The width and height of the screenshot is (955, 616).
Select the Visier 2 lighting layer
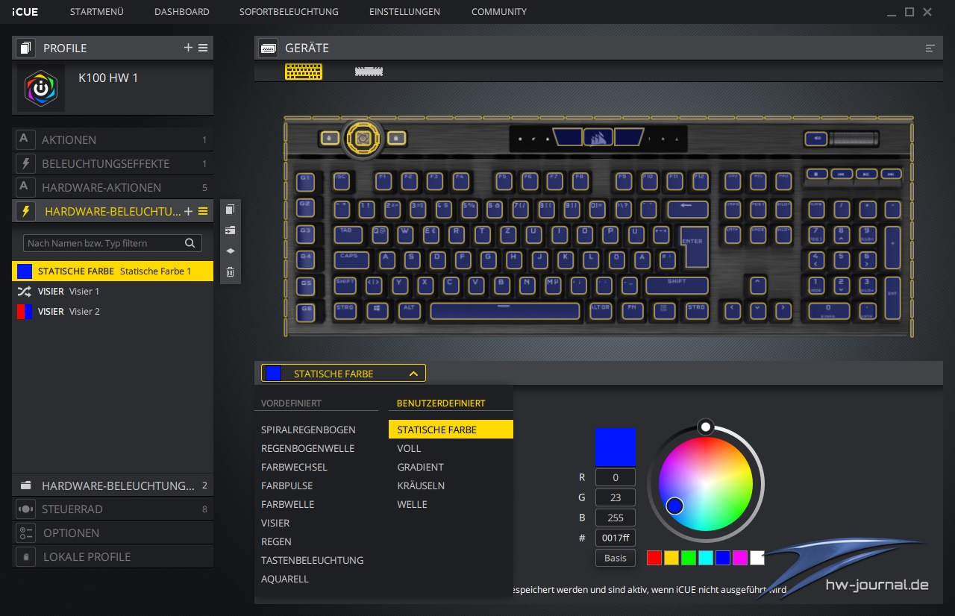click(x=84, y=312)
